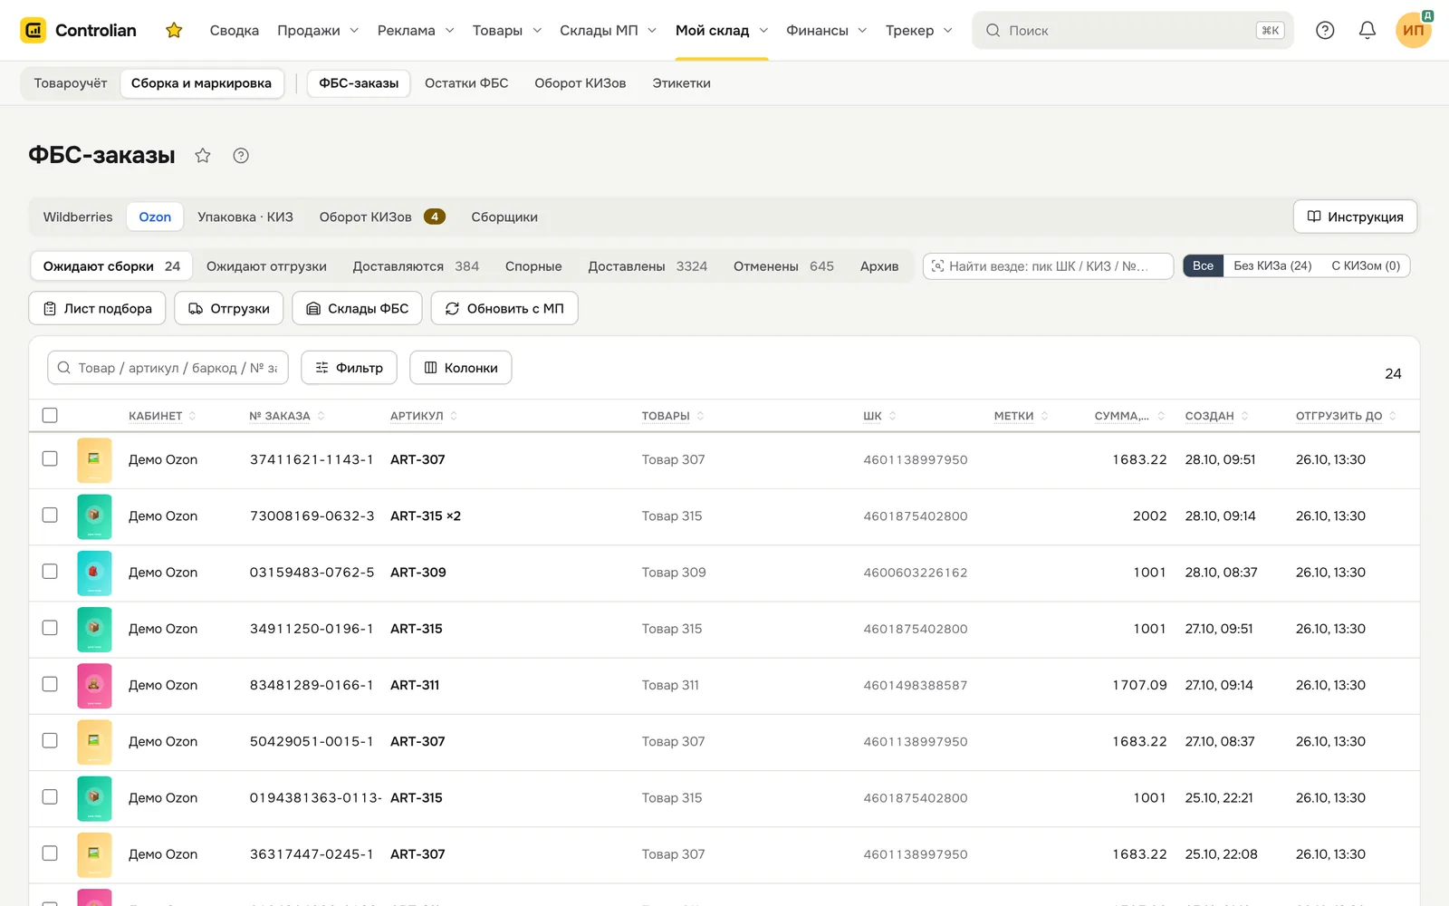Toggle the select-all orders checkbox
This screenshot has height=906, width=1449.
tap(50, 415)
